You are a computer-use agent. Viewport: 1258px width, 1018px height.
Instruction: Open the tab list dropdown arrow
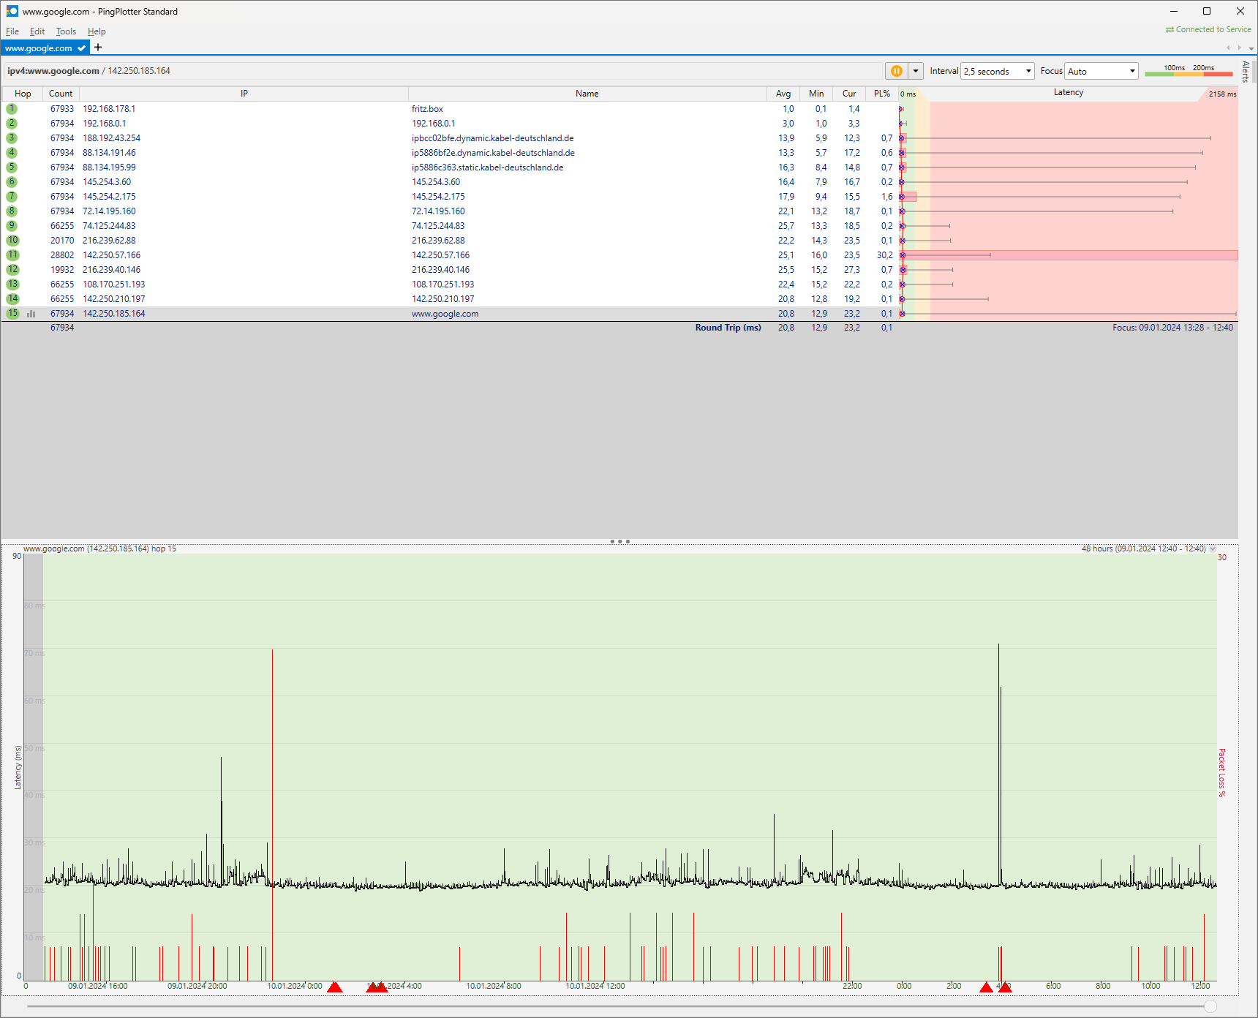(x=1251, y=48)
